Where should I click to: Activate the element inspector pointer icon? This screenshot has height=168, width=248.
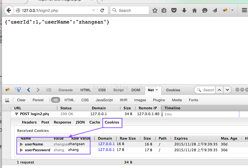tap(18, 90)
